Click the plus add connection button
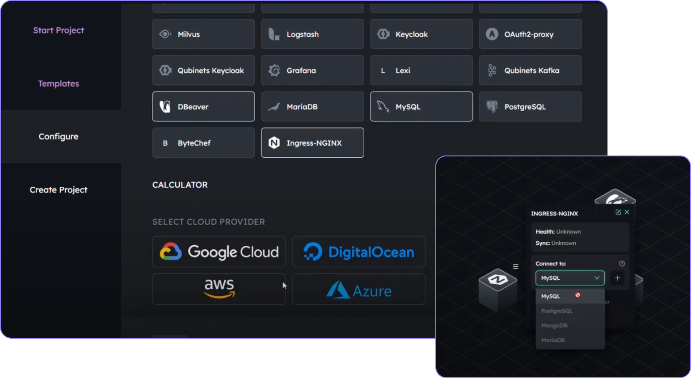691x378 pixels. (618, 278)
